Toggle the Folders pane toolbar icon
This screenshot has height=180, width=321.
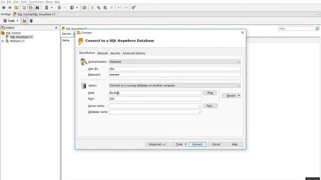pyautogui.click(x=31, y=8)
